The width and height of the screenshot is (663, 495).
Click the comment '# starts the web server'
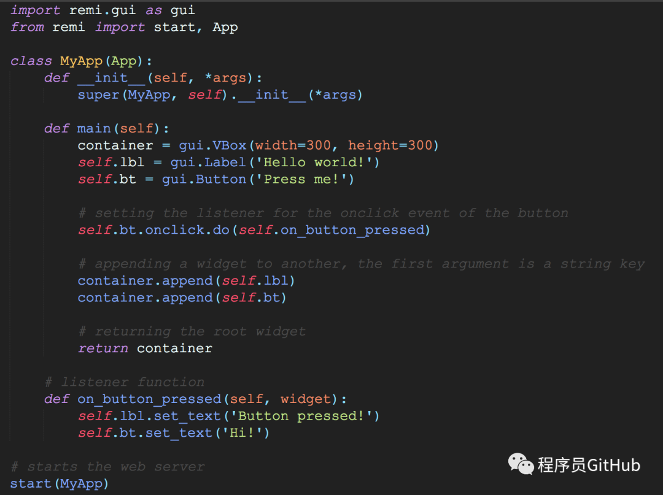107,467
